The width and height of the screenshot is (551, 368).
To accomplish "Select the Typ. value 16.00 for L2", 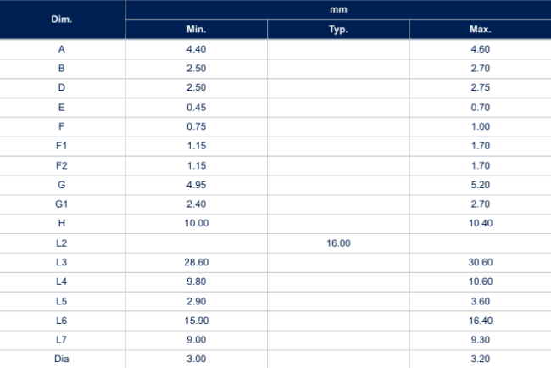I will point(338,243).
